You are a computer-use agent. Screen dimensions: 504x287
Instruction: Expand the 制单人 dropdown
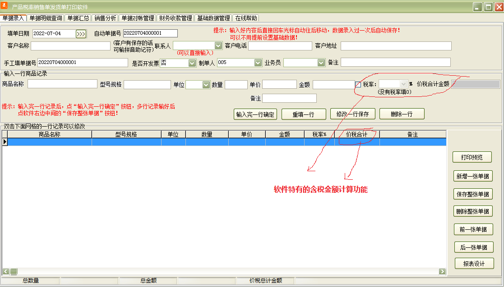(x=258, y=63)
